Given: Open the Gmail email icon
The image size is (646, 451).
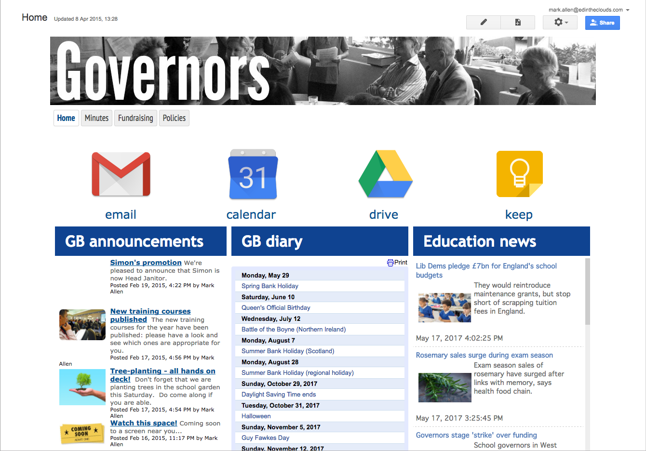Looking at the screenshot, I should click(x=121, y=174).
